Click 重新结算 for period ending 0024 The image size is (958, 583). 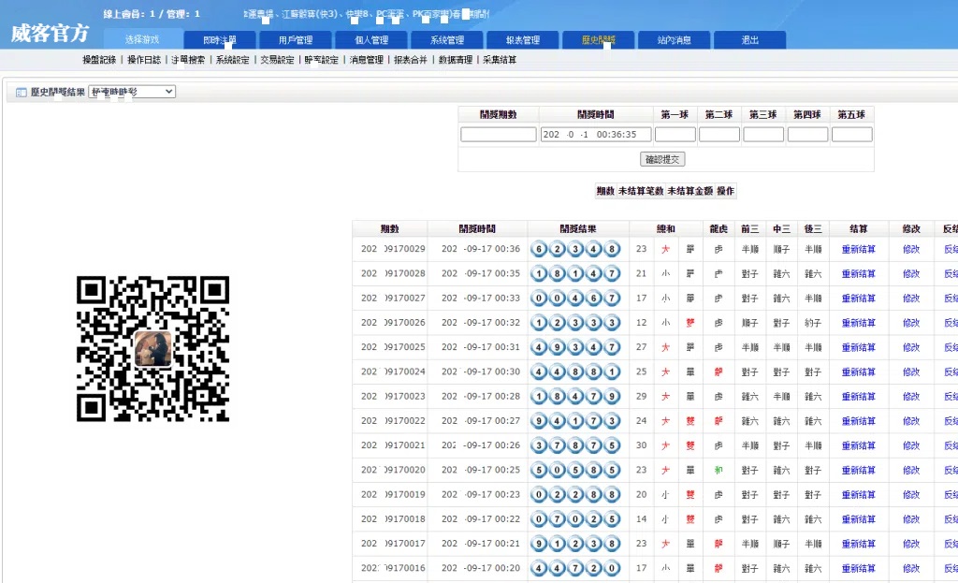coord(859,372)
